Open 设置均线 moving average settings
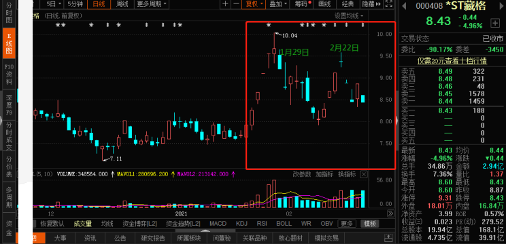Viewport: 506px width, 246px height. pos(348,16)
